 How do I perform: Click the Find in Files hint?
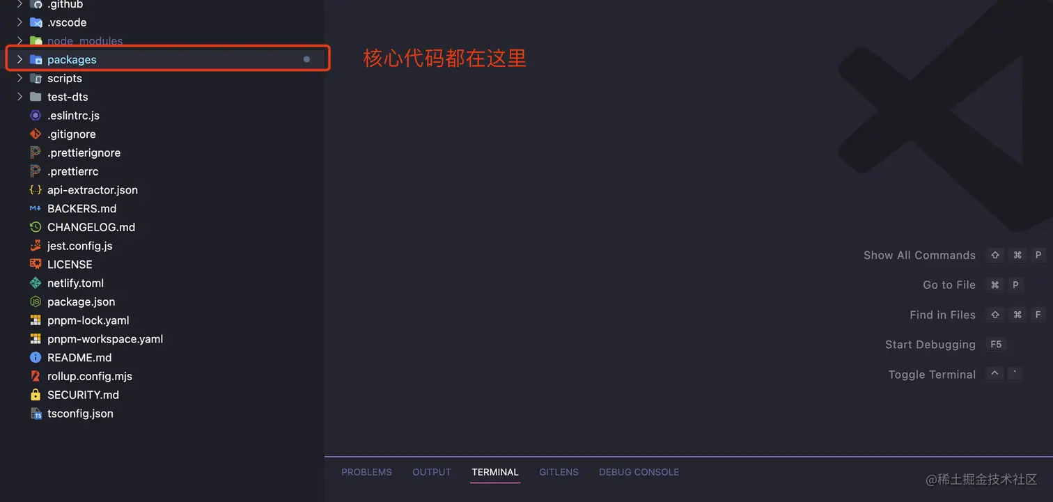[942, 315]
